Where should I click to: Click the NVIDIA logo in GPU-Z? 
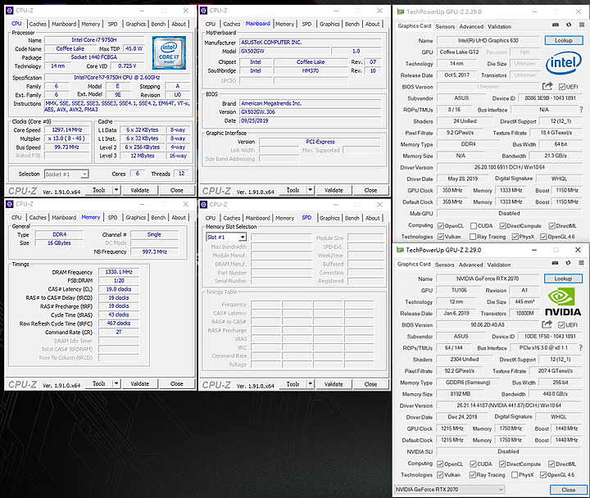click(564, 301)
